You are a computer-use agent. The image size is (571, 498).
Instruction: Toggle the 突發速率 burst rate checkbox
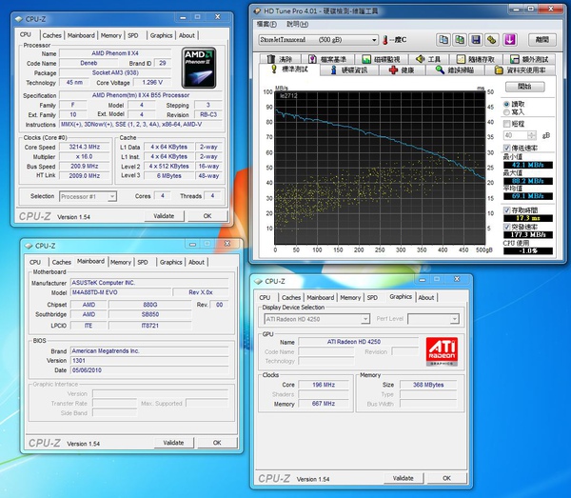(x=506, y=227)
